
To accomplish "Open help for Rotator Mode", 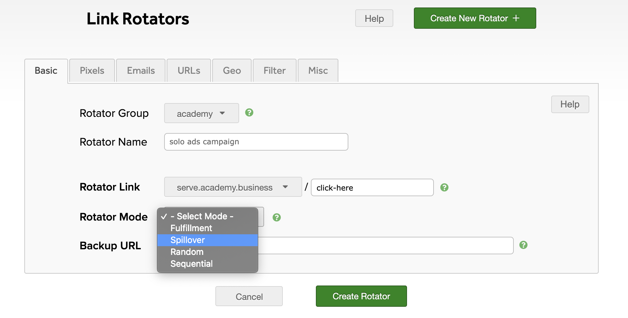I will (277, 217).
